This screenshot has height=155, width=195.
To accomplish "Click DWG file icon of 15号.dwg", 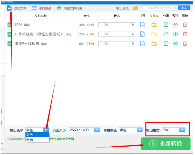I will [10, 25].
